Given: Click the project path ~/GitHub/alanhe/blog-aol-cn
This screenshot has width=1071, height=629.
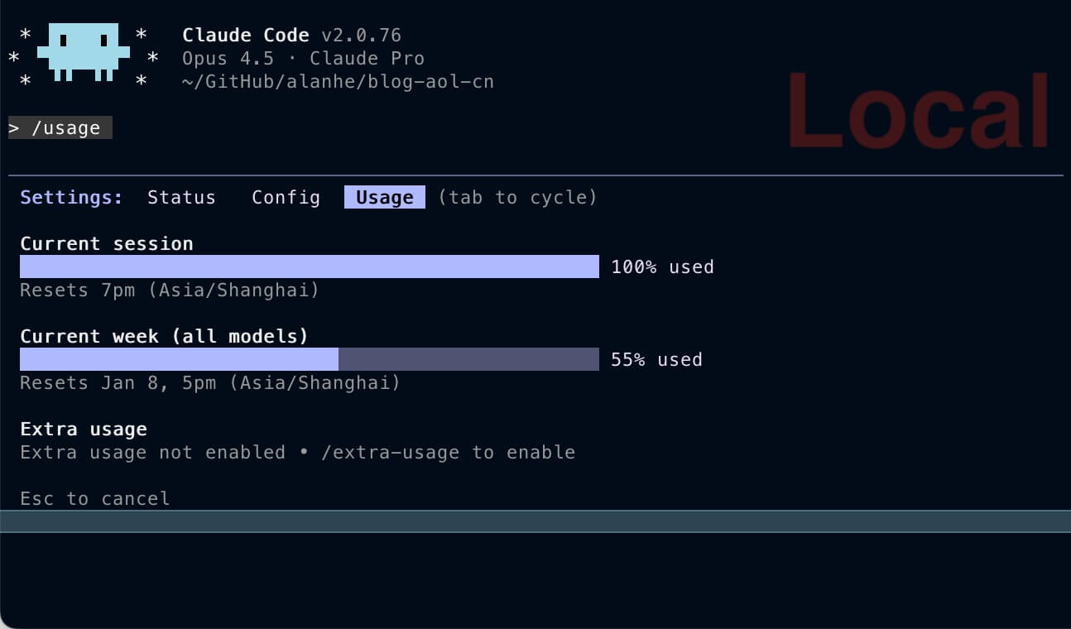Looking at the screenshot, I should tap(338, 82).
